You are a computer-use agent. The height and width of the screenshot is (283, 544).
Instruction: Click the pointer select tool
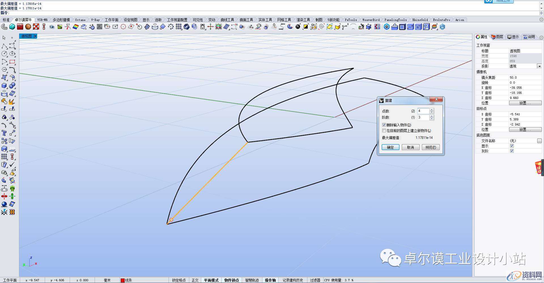4,38
